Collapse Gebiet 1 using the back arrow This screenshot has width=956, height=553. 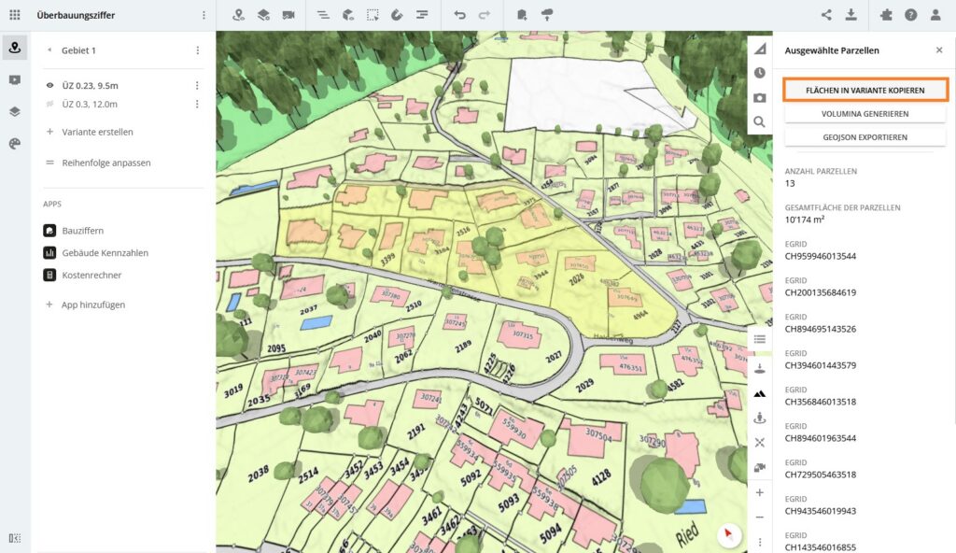click(x=49, y=50)
